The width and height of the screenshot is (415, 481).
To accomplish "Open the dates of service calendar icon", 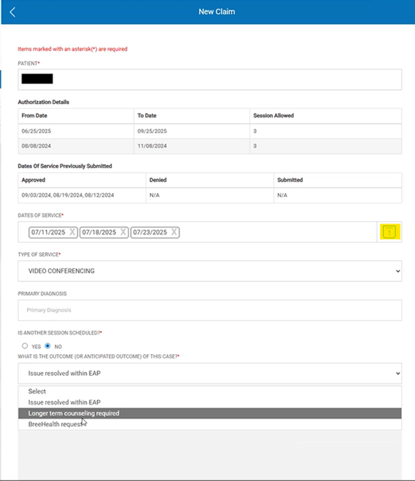I will [x=389, y=232].
